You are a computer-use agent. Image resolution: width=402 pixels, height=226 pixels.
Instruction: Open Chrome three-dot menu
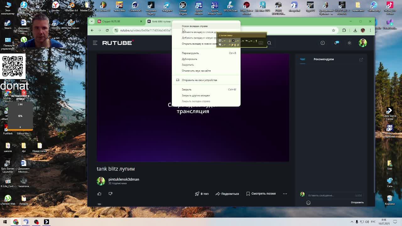click(x=370, y=30)
